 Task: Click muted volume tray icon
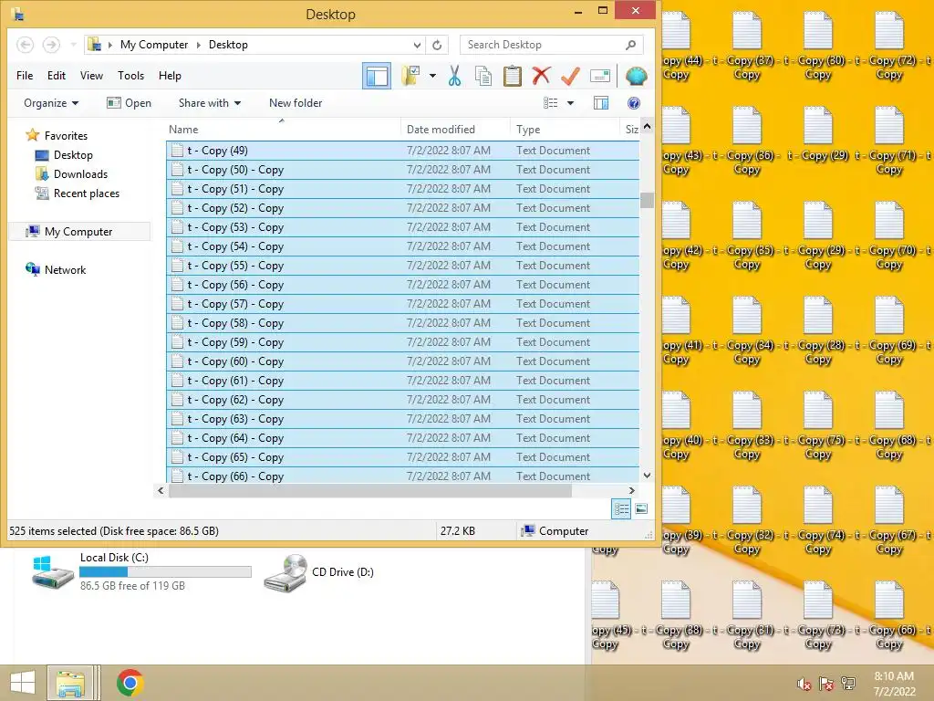[x=804, y=685]
